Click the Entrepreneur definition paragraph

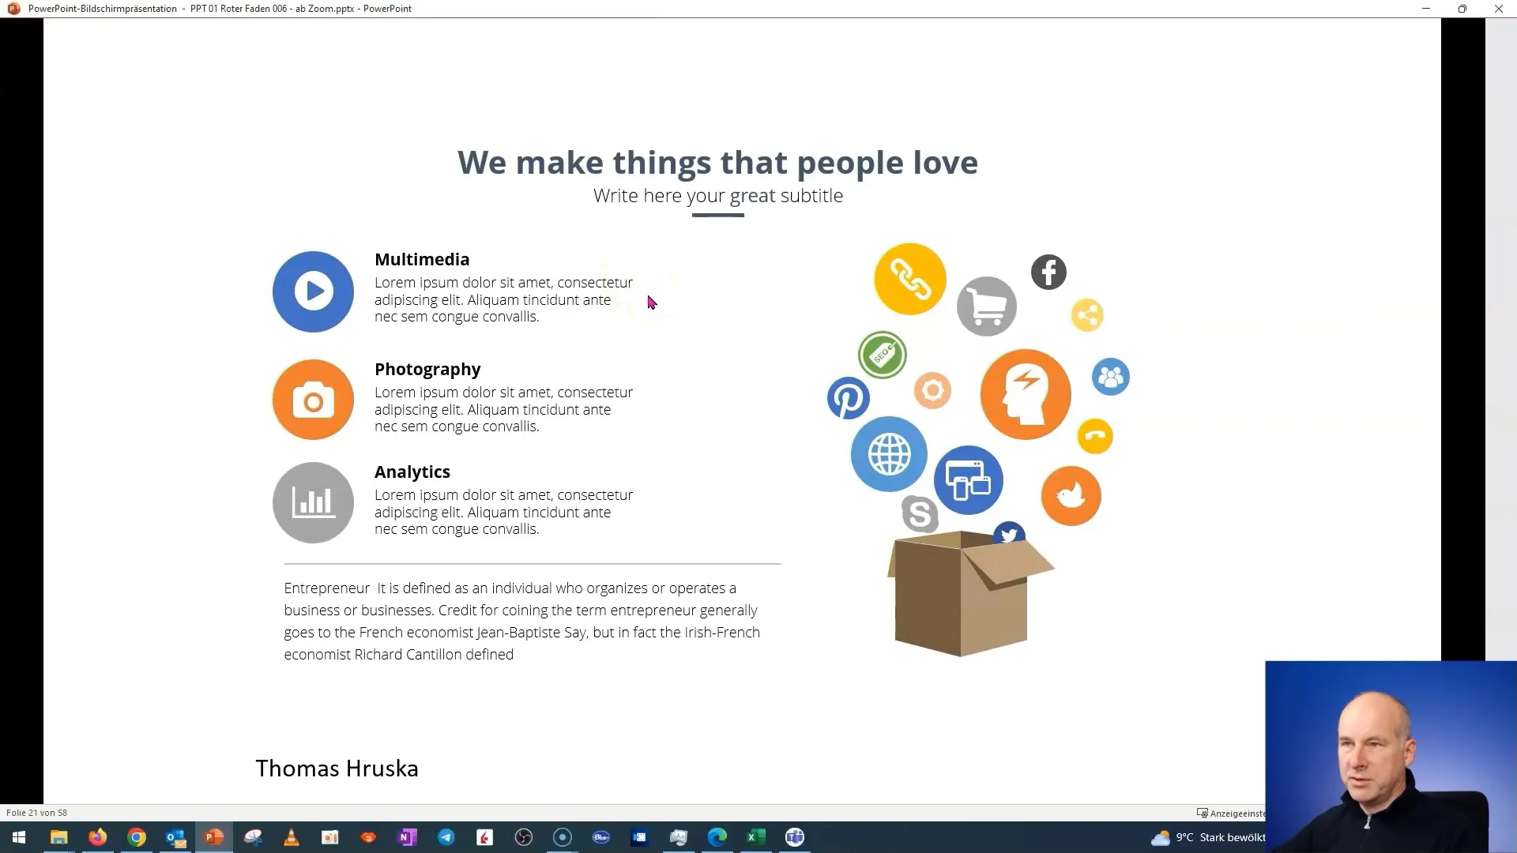tap(522, 621)
